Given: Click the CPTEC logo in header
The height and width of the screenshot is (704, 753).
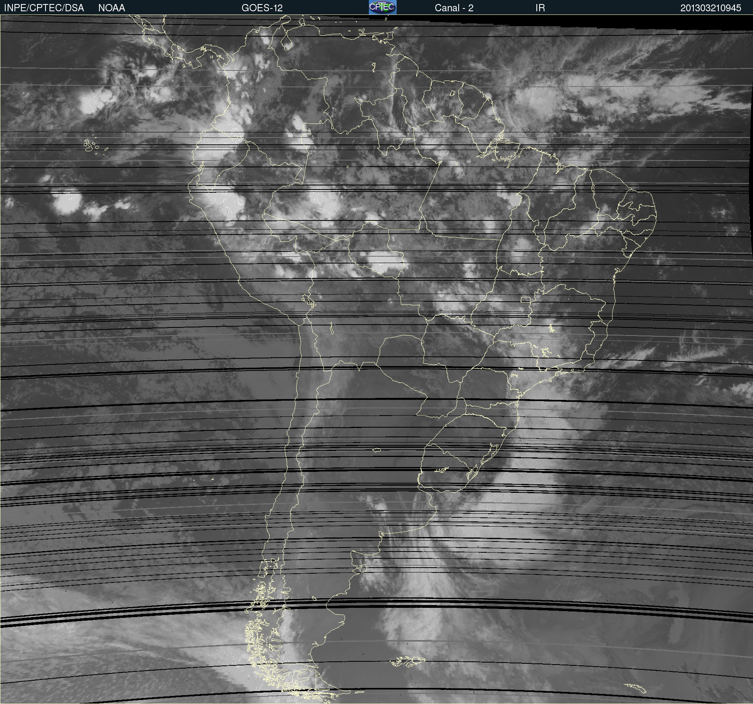Looking at the screenshot, I should 383,7.
